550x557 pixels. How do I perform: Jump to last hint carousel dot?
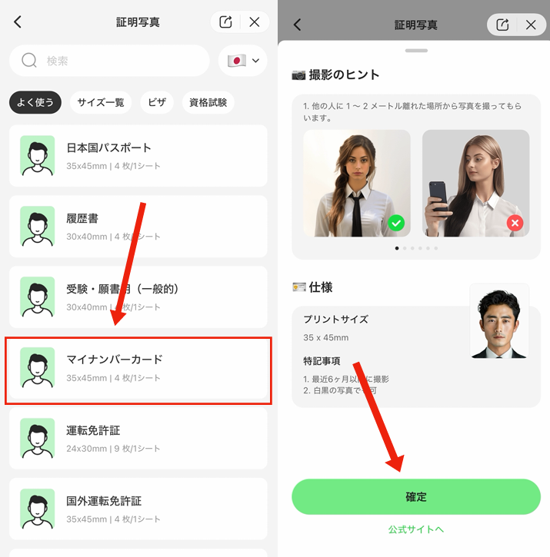(436, 248)
